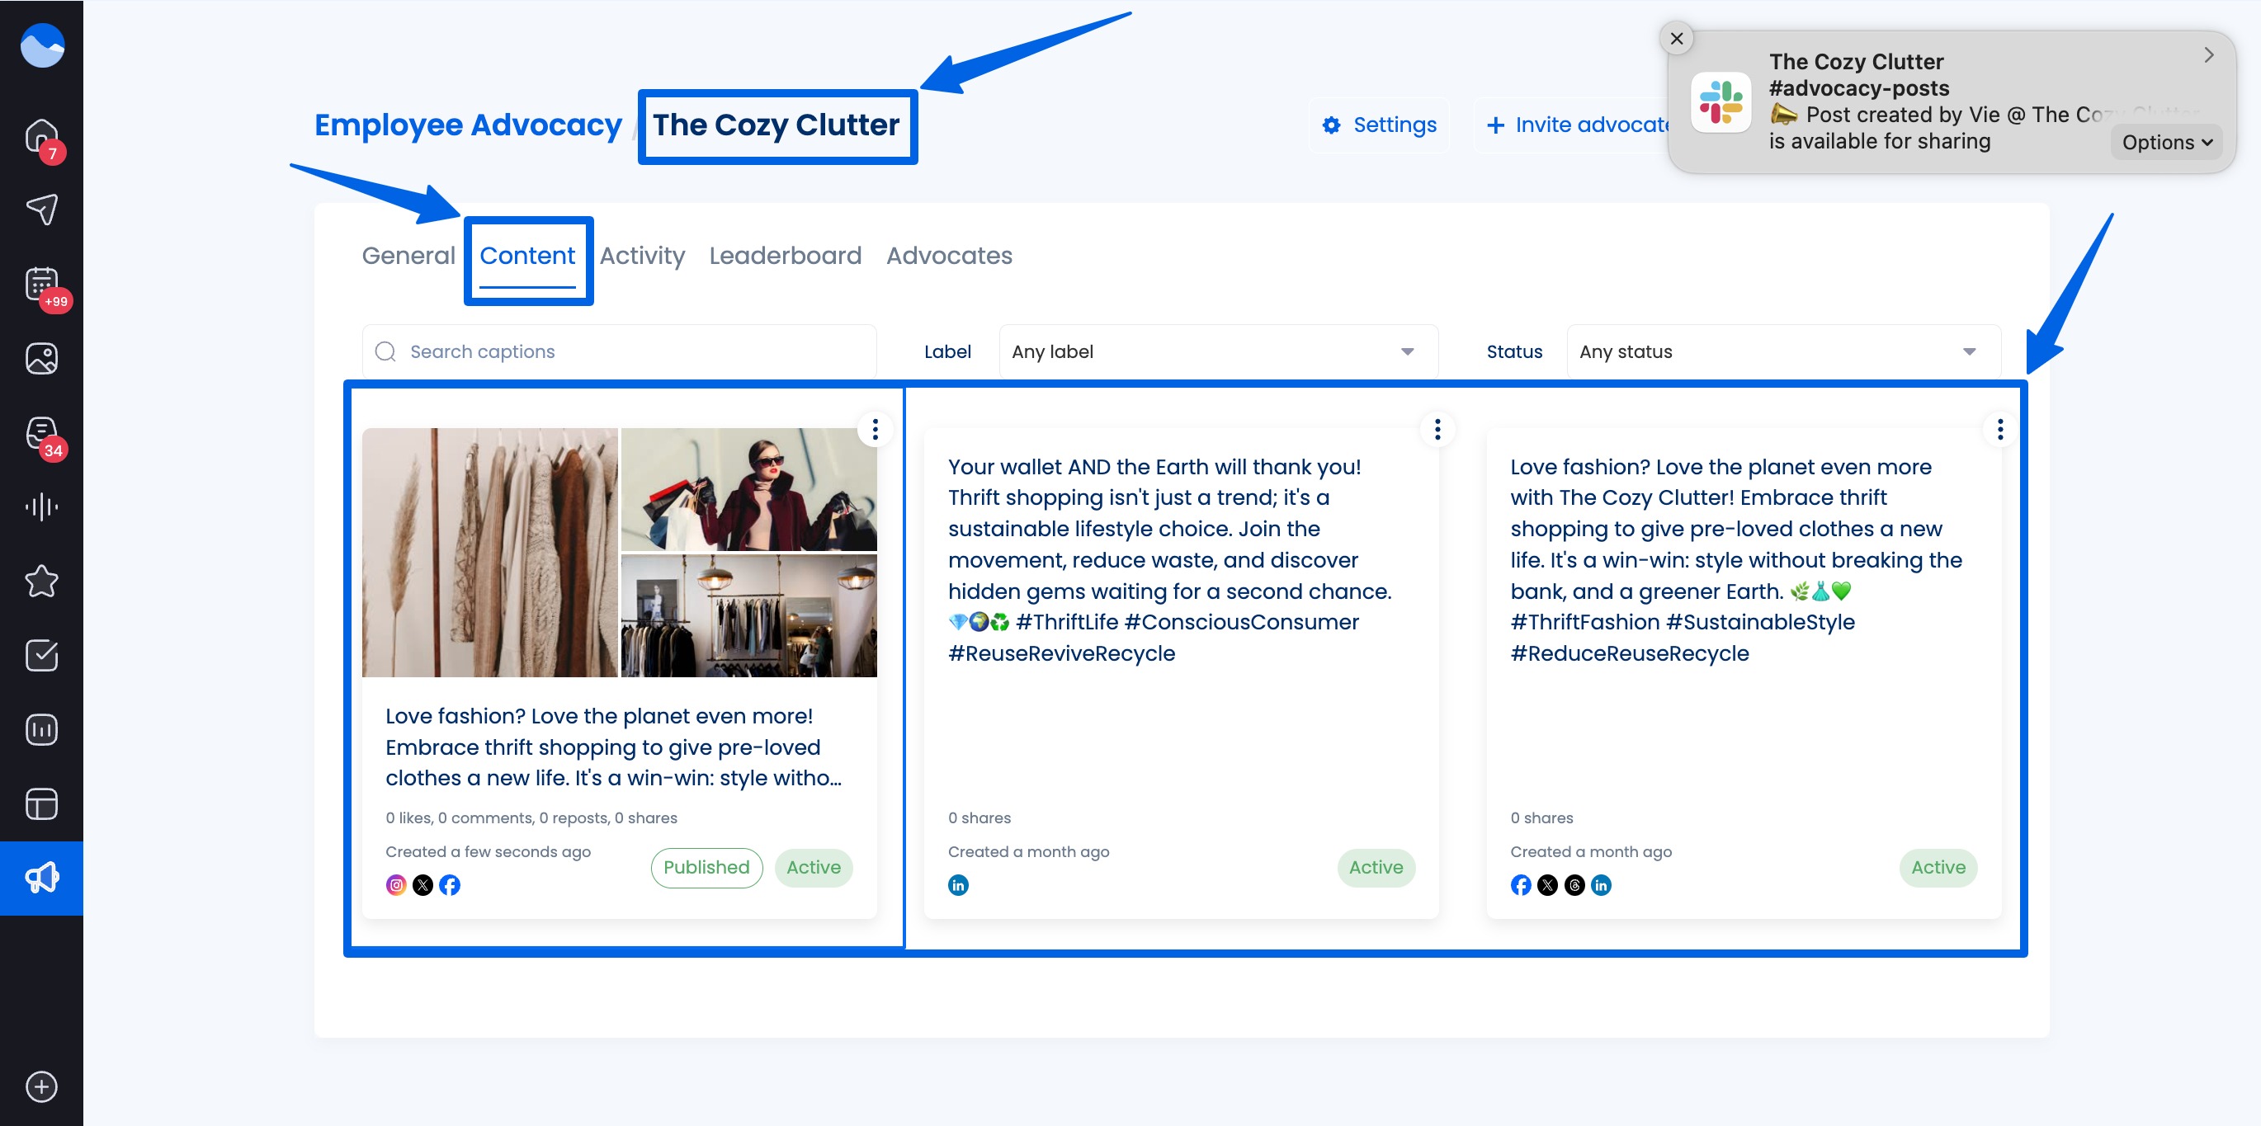This screenshot has width=2261, height=1126.
Task: Select the Employee Advocacy megaphone icon
Action: click(41, 875)
